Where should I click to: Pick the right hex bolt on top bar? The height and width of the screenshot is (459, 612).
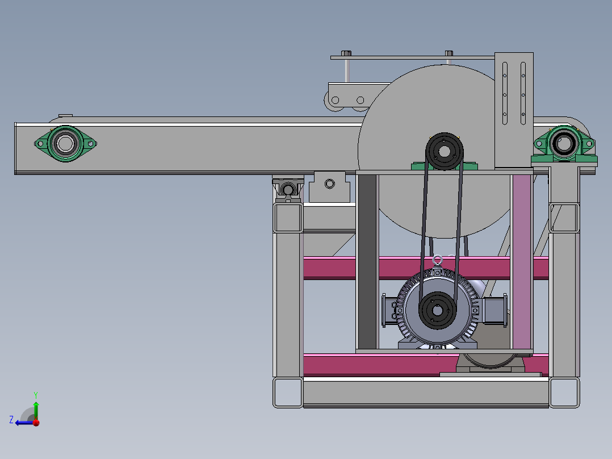[449, 53]
